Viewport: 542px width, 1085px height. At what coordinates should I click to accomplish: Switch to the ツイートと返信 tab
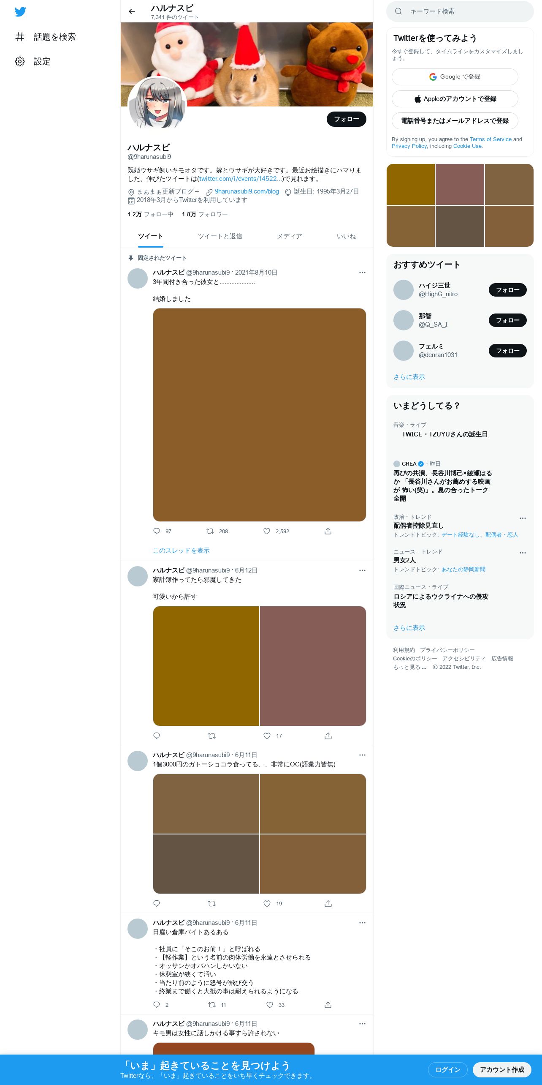220,236
